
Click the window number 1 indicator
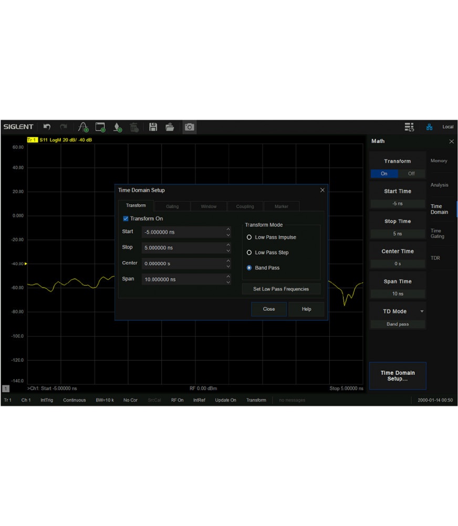[6, 389]
